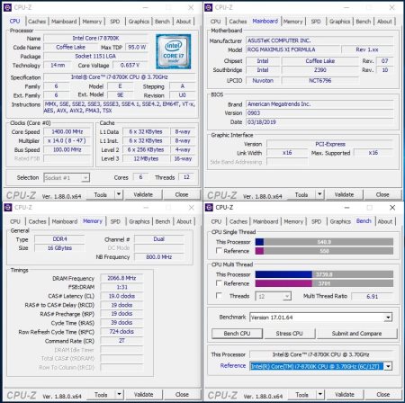The image size is (405, 403).
Task: Click the CPU-Z app icon in the top-left CPU window
Action: point(7,7)
